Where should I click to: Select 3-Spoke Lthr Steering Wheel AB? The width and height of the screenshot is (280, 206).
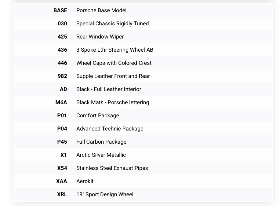point(115,50)
